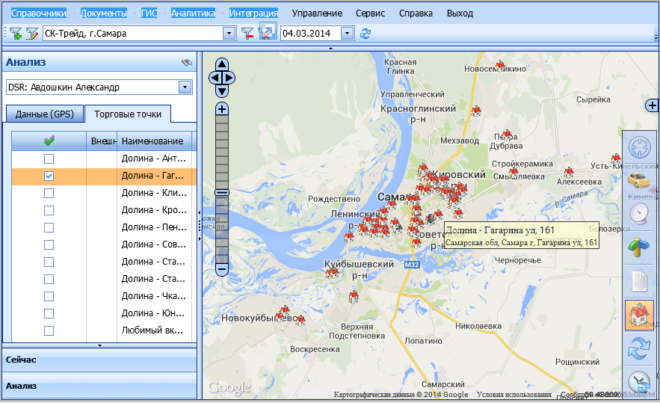
Task: Click the map zoom-in plus button
Action: [x=222, y=109]
